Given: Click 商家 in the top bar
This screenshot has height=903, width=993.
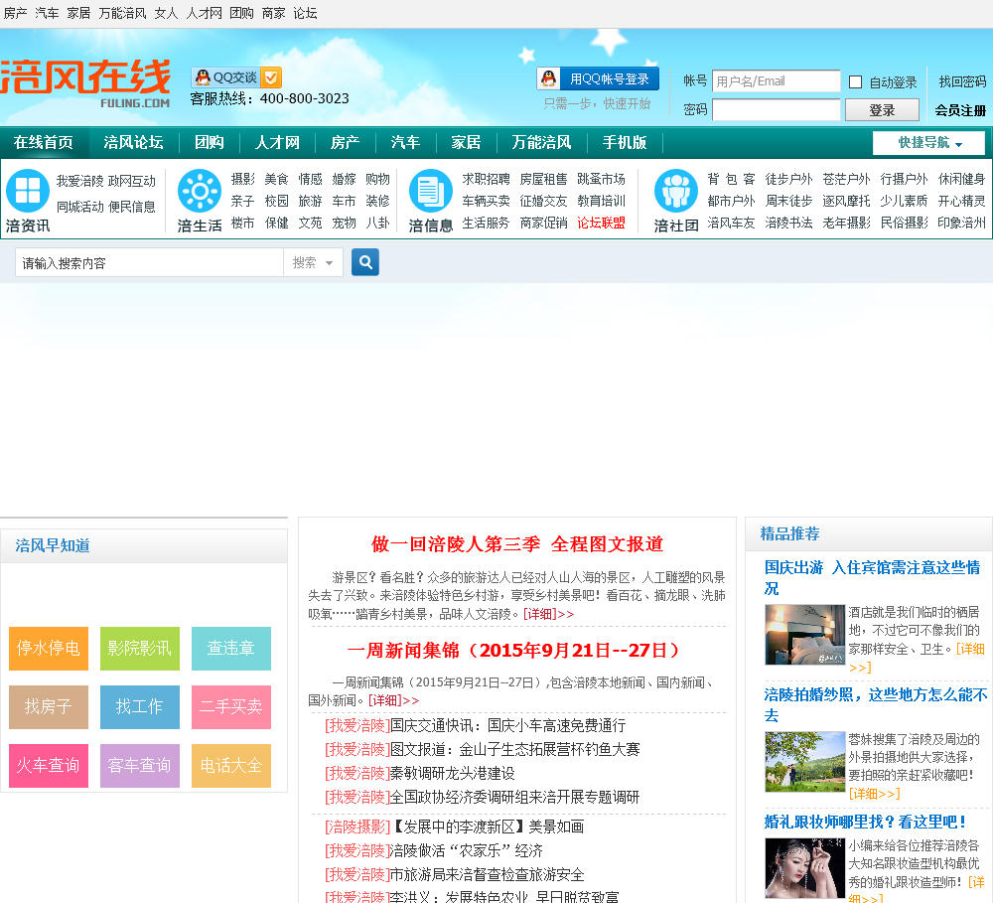Looking at the screenshot, I should pyautogui.click(x=274, y=13).
